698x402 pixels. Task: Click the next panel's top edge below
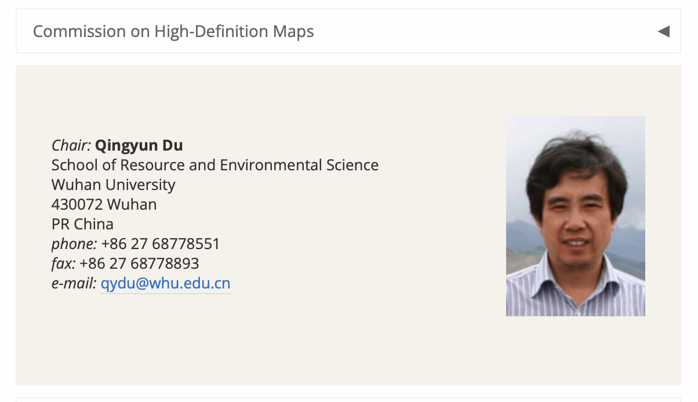[x=348, y=399]
